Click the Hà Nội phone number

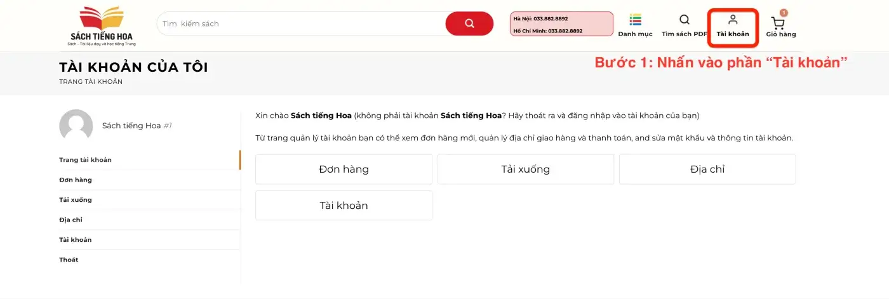(550, 19)
